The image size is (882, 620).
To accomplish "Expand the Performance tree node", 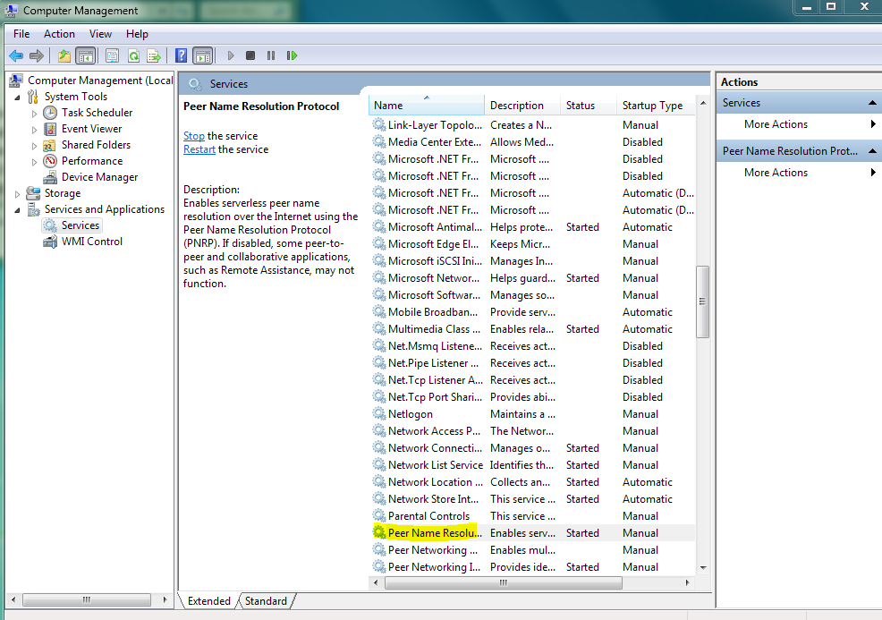I will 34,162.
